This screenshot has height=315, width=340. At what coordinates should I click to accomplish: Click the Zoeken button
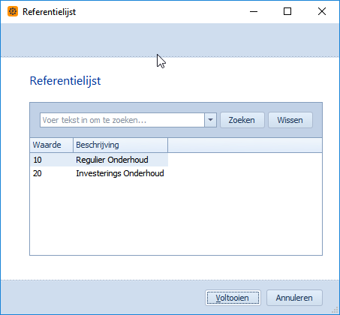[242, 120]
